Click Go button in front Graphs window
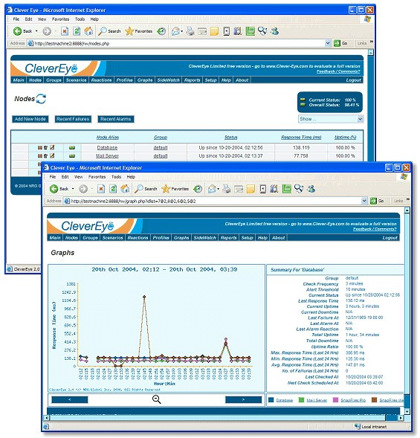The image size is (420, 438). (378, 201)
